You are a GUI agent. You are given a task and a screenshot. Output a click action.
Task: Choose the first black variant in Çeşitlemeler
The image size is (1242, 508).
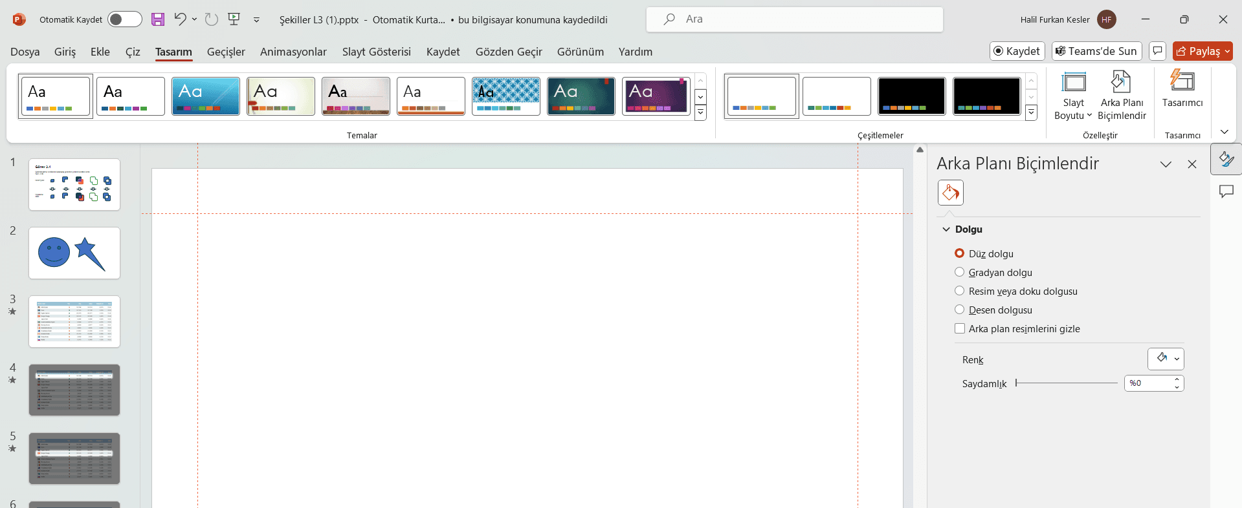(x=912, y=96)
